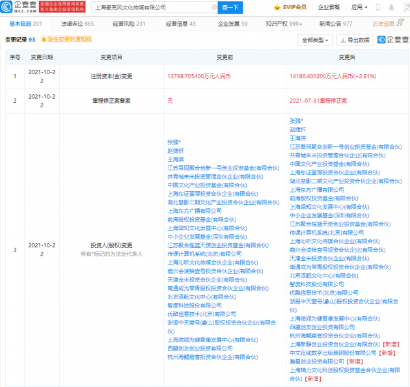
Task: Open 上海新静创业投资合伙企业 link
Action: click(335, 345)
